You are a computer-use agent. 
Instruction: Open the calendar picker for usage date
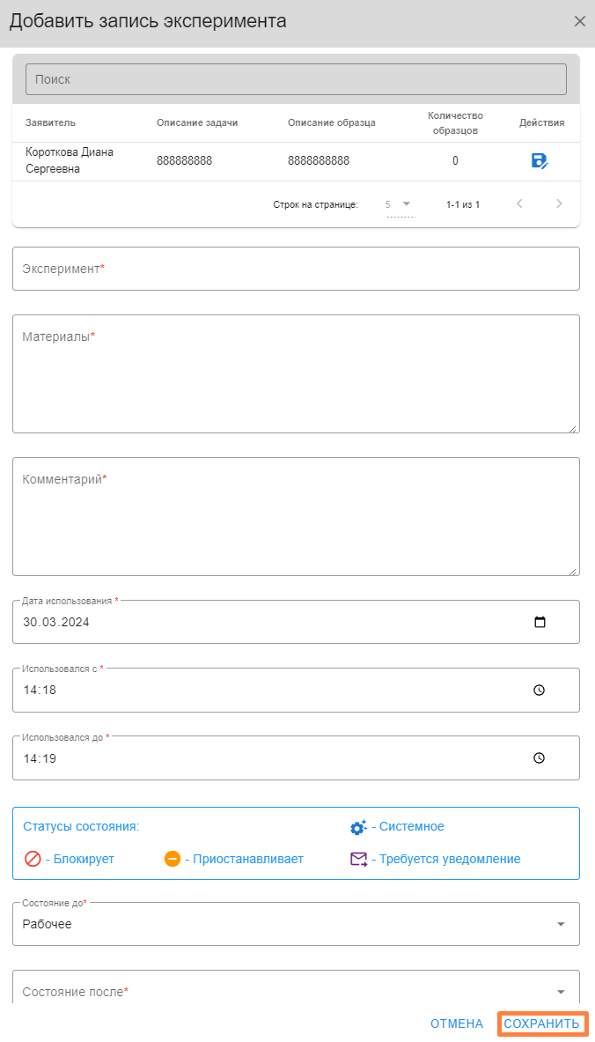point(540,622)
